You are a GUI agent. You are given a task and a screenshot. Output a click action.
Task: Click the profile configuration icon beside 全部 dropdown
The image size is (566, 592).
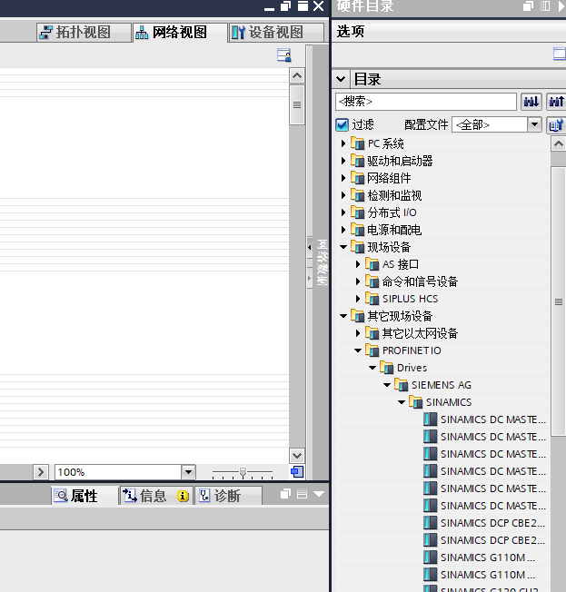coord(555,124)
